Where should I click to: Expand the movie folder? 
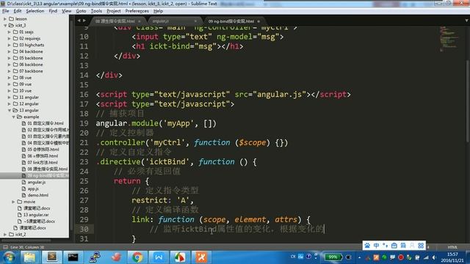pyautogui.click(x=13, y=202)
